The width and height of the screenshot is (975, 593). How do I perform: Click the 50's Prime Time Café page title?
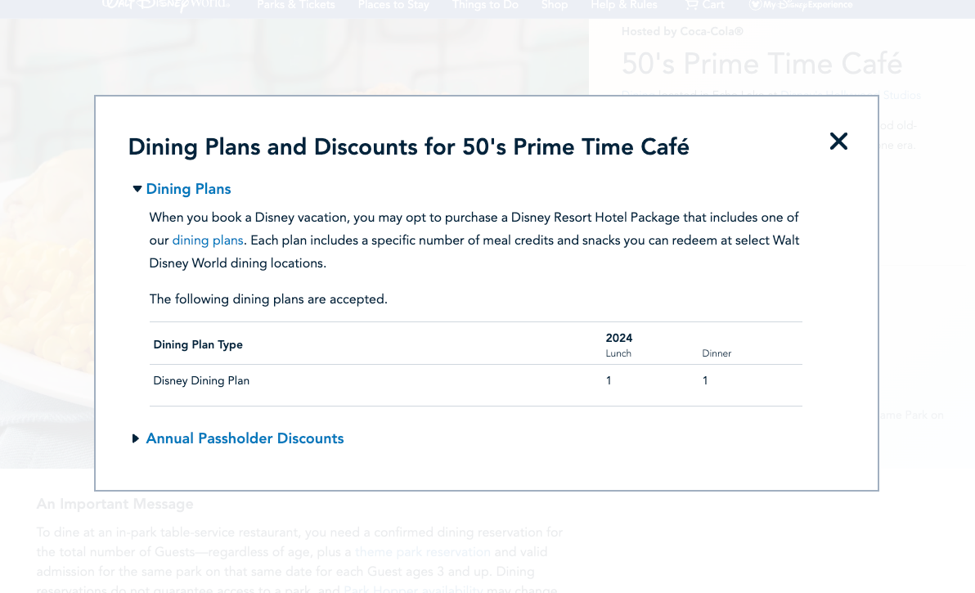pos(762,64)
